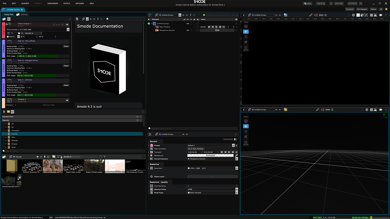390x219 pixels.
Task: Click the pencil icon in top viewport toolbar
Action: [x=311, y=15]
